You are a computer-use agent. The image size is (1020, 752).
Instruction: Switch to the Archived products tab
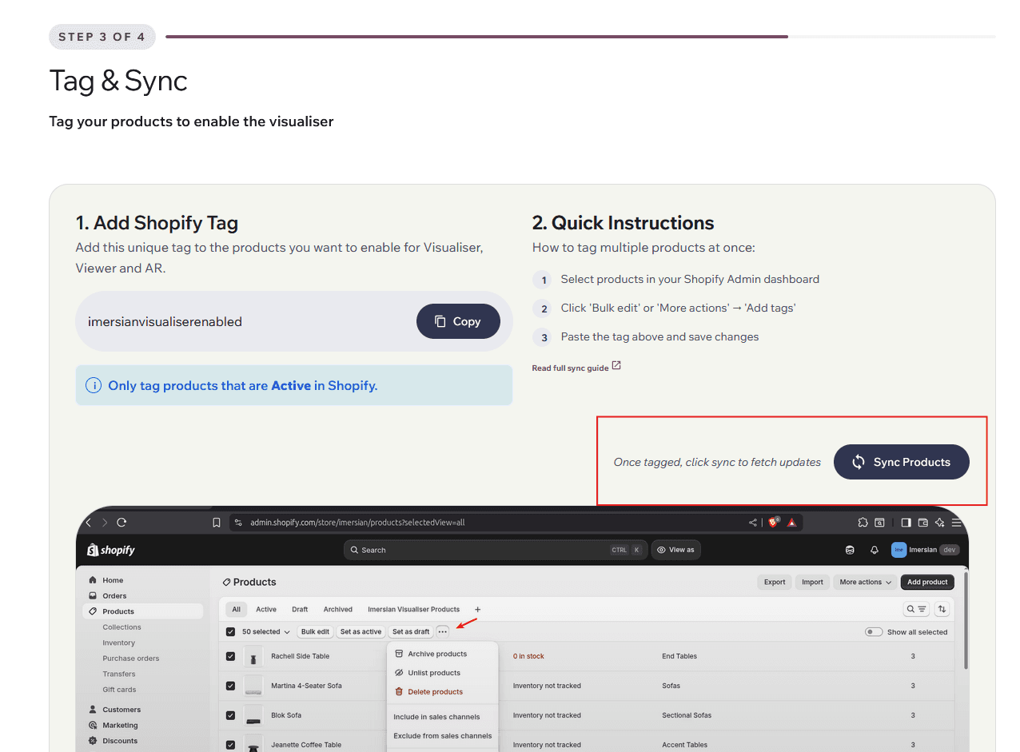[338, 609]
